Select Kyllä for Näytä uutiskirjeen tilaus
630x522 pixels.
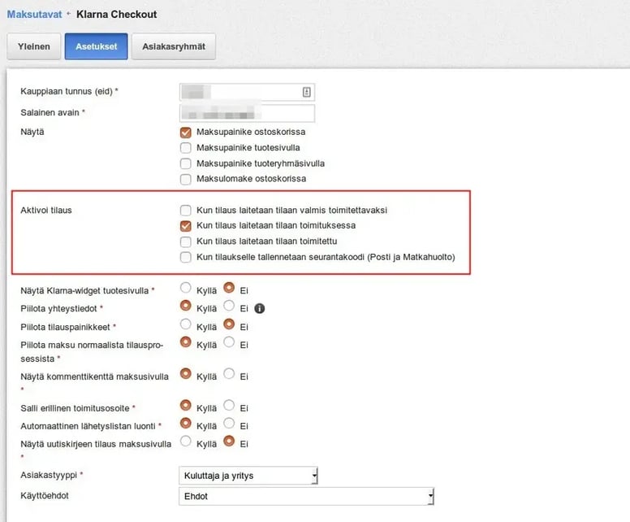coord(185,442)
